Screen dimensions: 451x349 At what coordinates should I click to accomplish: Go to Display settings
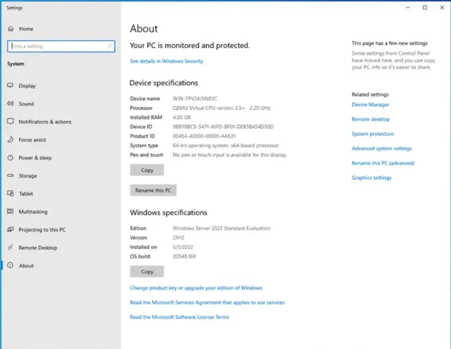point(28,86)
